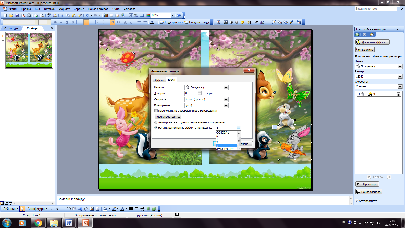Open the Вставка menu
The width and height of the screenshot is (405, 228).
49,9
